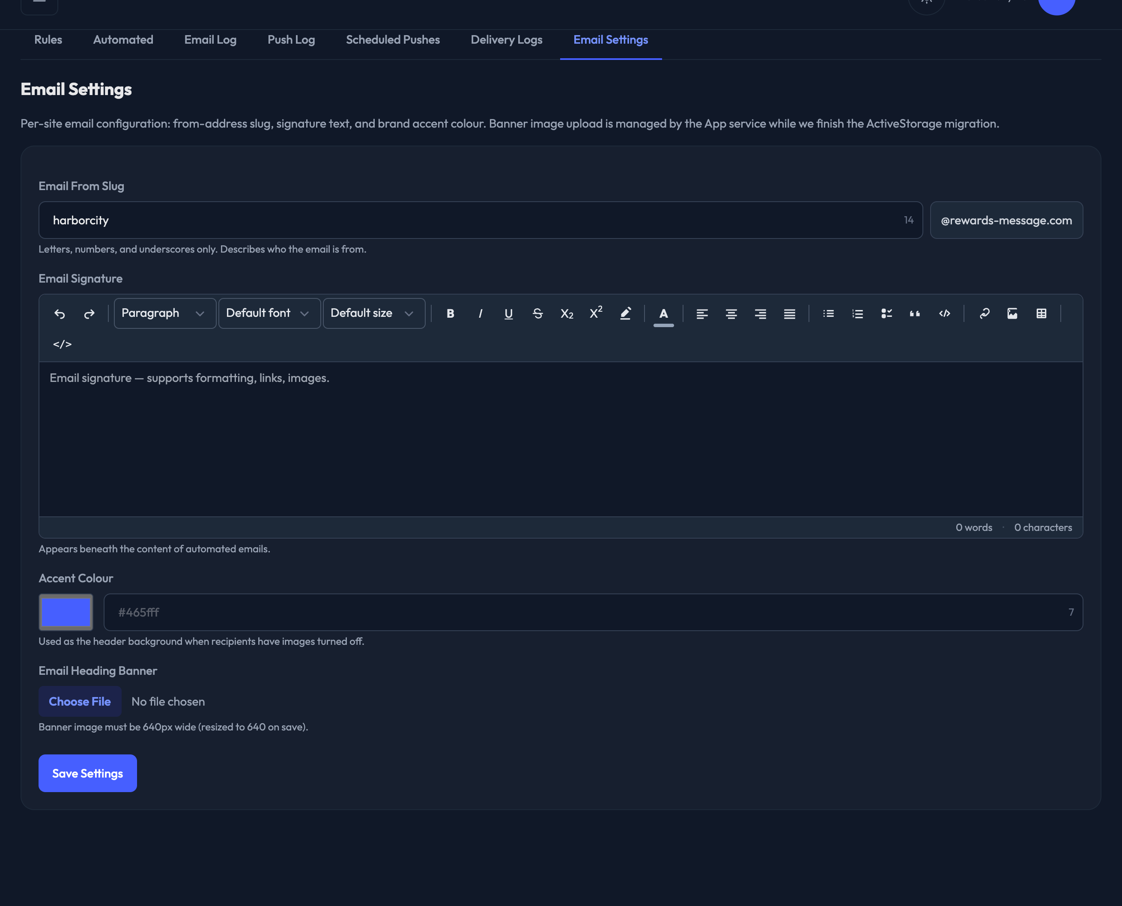1122x906 pixels.
Task: Switch to the Automated tab
Action: [123, 40]
